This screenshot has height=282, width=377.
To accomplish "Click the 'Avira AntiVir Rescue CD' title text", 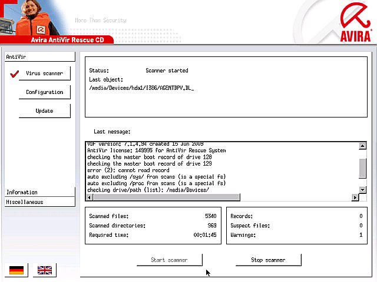I will 67,40.
